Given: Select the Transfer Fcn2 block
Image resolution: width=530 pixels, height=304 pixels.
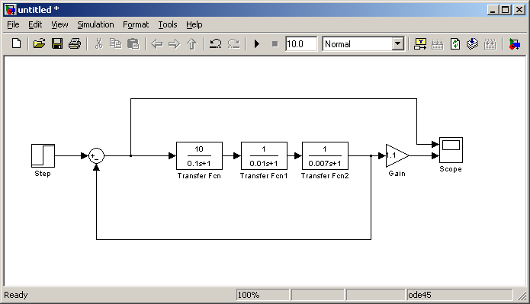Looking at the screenshot, I should coord(325,155).
